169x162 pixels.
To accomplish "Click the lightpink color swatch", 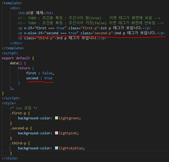I will click(x=56, y=133).
